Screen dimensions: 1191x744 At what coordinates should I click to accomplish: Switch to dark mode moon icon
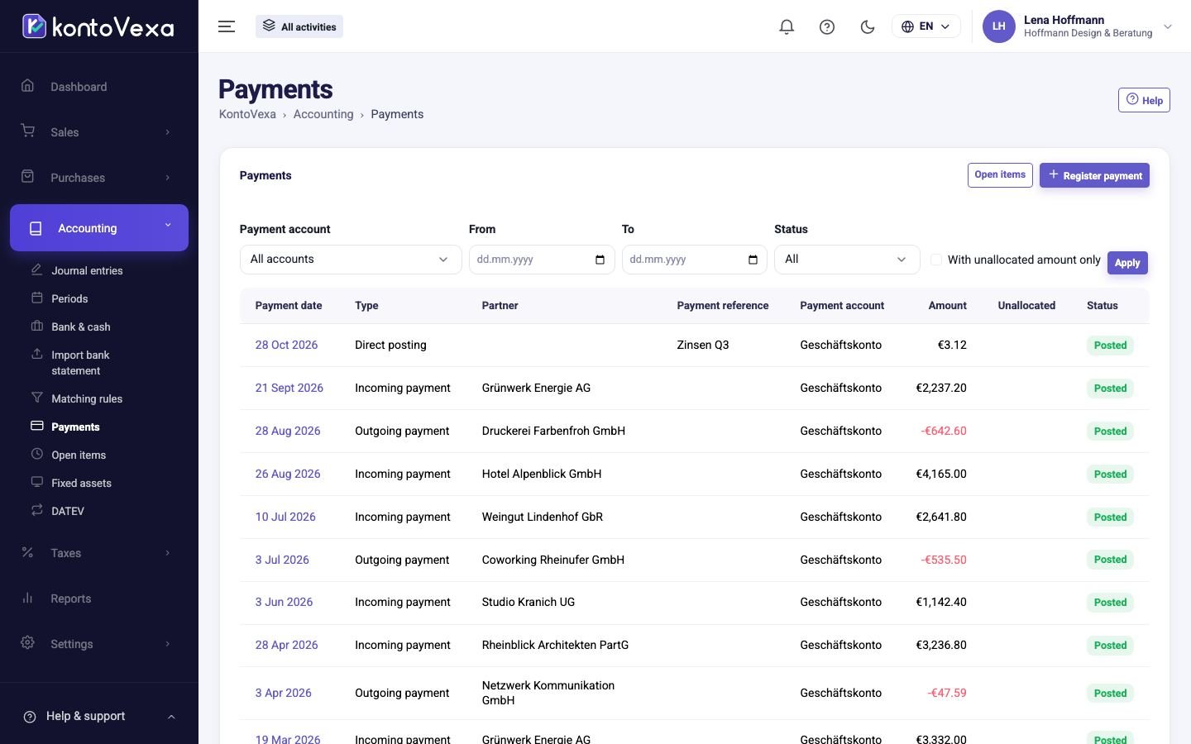pos(868,26)
